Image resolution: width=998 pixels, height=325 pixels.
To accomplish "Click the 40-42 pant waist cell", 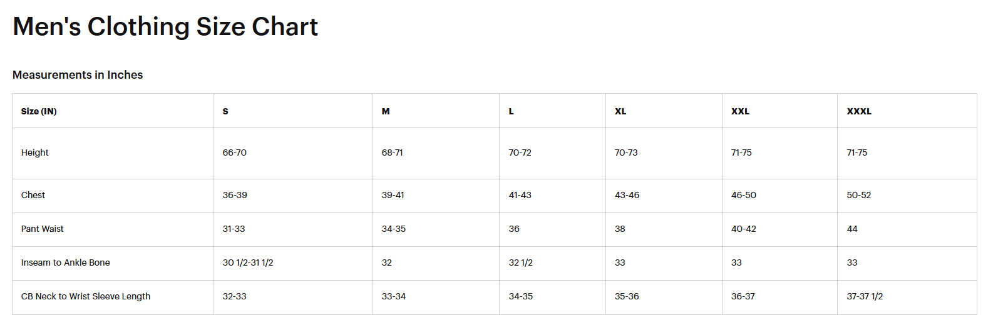I will click(744, 229).
